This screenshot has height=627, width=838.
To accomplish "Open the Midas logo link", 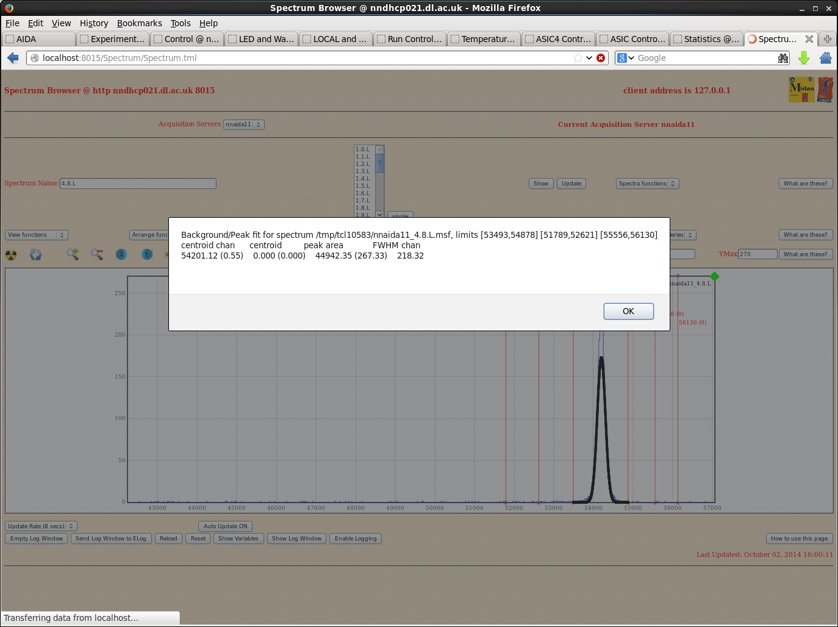I will pyautogui.click(x=801, y=90).
